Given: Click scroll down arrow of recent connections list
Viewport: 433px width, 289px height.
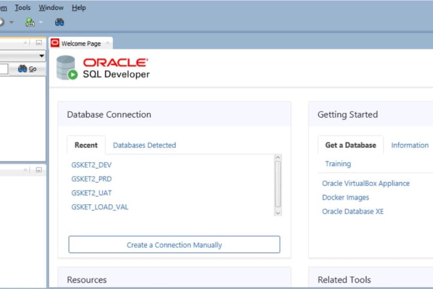Looking at the screenshot, I should click(278, 213).
